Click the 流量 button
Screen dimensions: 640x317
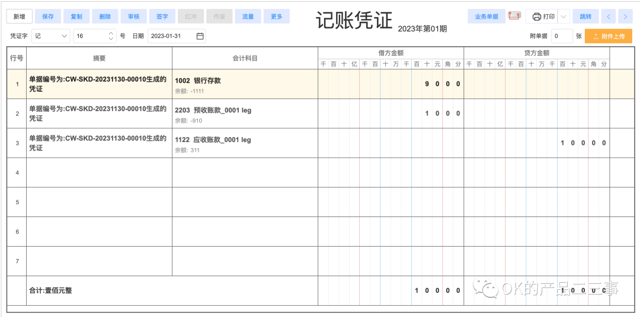(248, 17)
